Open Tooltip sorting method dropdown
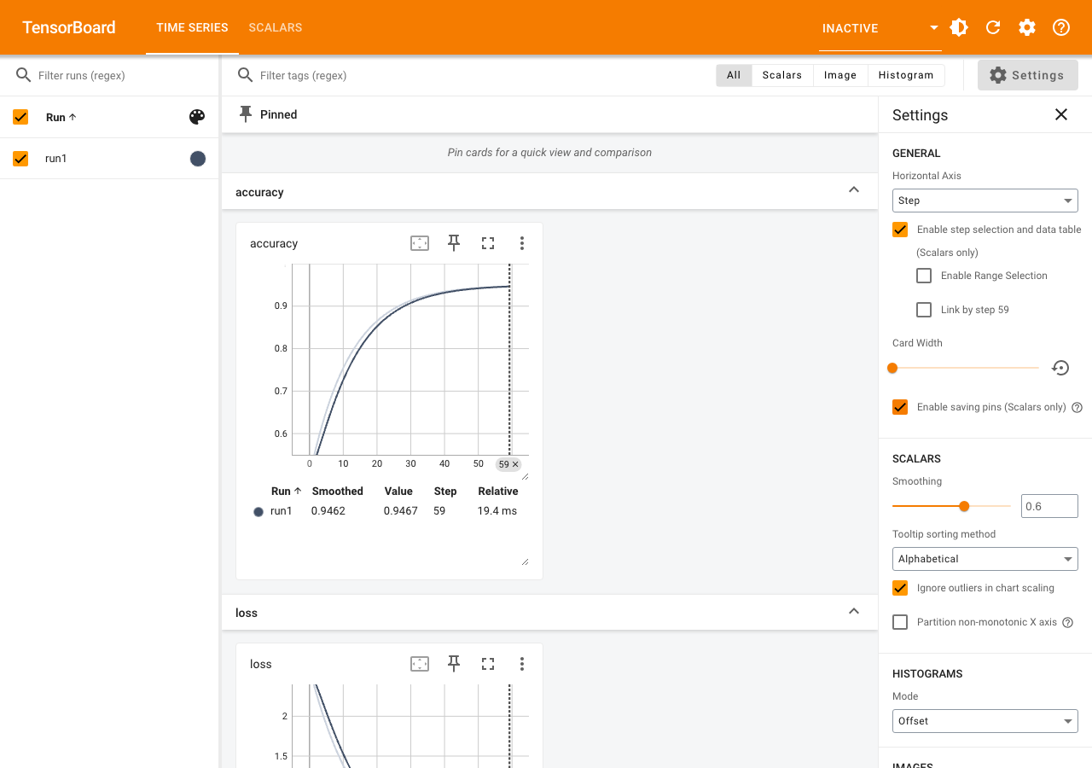 coord(985,559)
